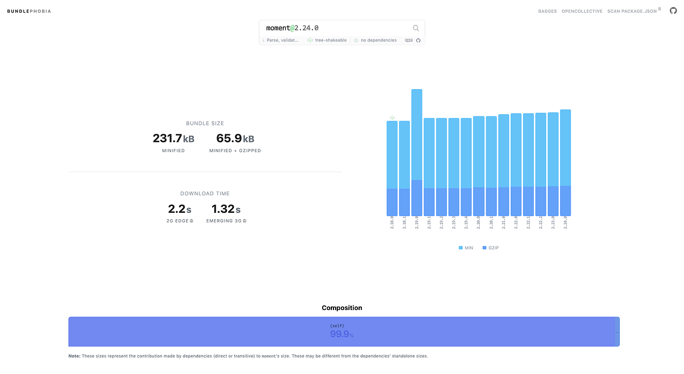Select the 2.18.1 version bar
The height and width of the screenshot is (374, 684).
coord(405,168)
